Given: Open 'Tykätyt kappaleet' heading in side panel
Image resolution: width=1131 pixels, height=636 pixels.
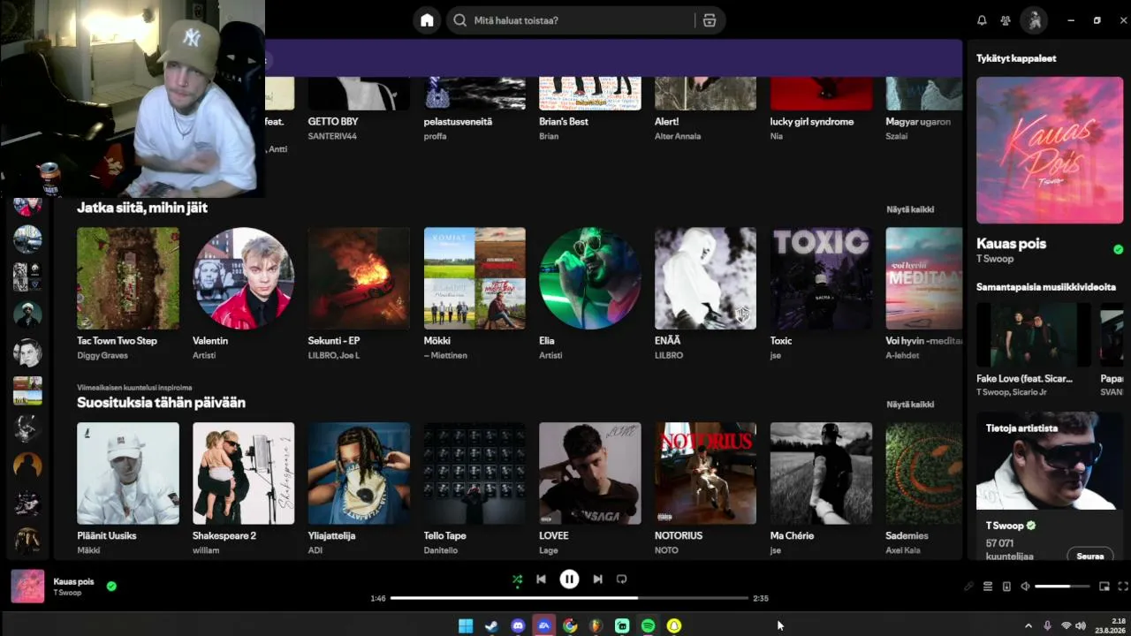Looking at the screenshot, I should tap(1016, 58).
